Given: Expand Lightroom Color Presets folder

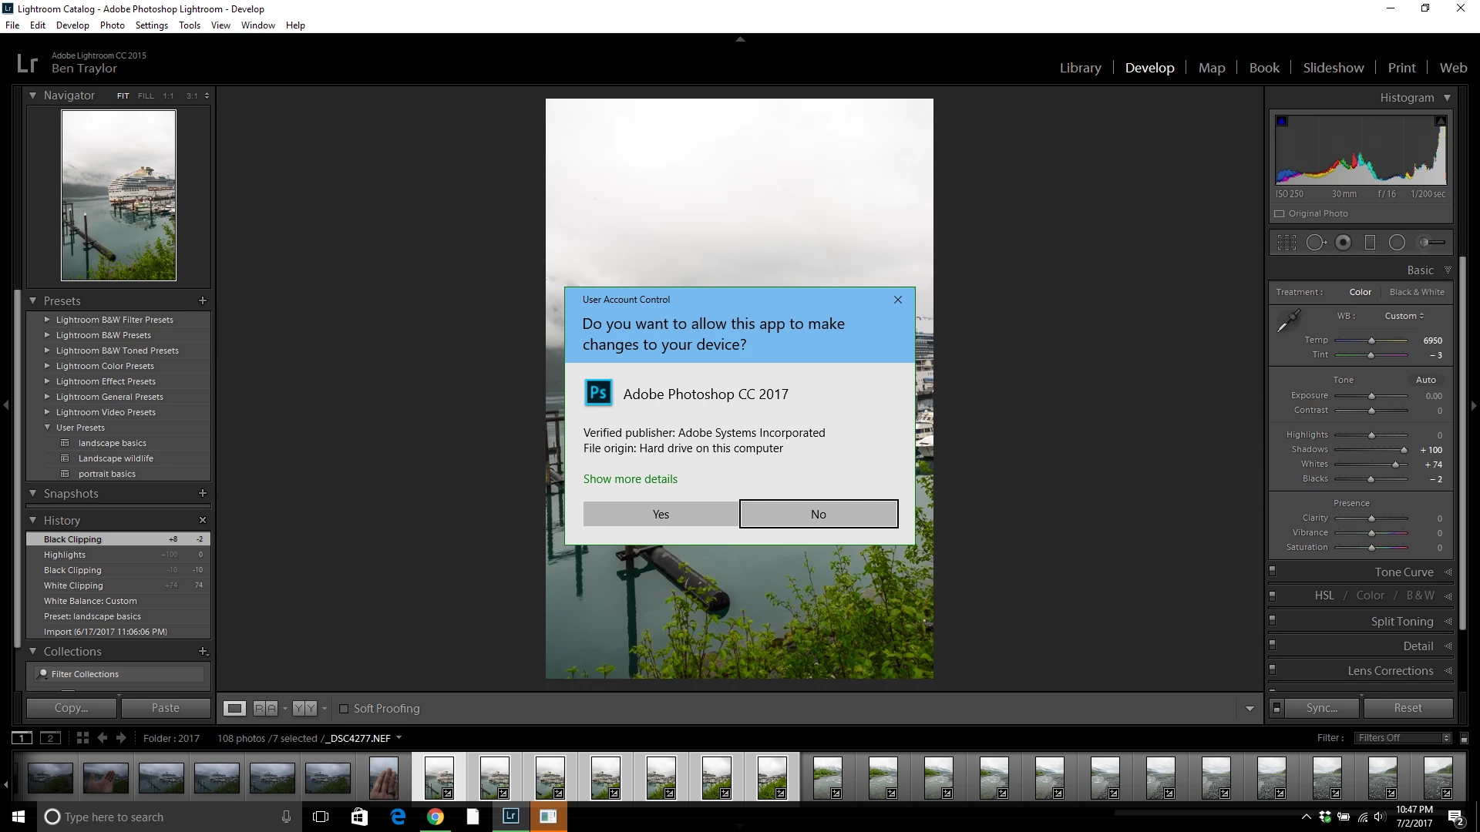Looking at the screenshot, I should point(47,366).
